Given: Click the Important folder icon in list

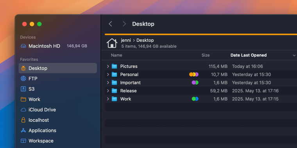Looking at the screenshot, I should 114,83.
